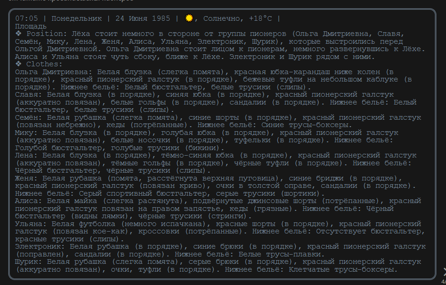The image size is (446, 285).
Task: Click the clothes entry label "Шурик:"
Action: (29, 262)
